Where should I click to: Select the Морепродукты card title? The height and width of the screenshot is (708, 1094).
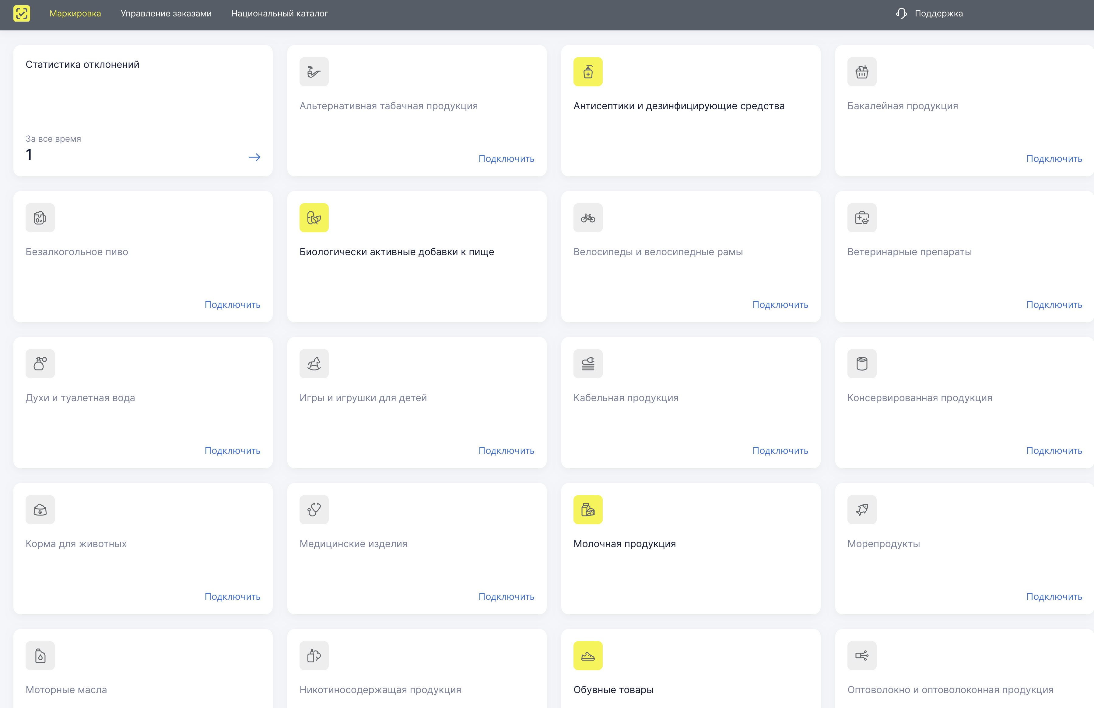click(x=883, y=544)
